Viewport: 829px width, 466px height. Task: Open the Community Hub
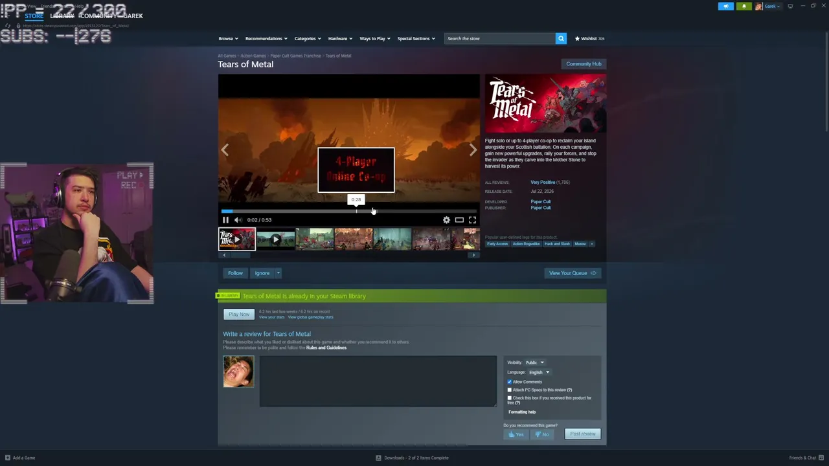tap(584, 64)
